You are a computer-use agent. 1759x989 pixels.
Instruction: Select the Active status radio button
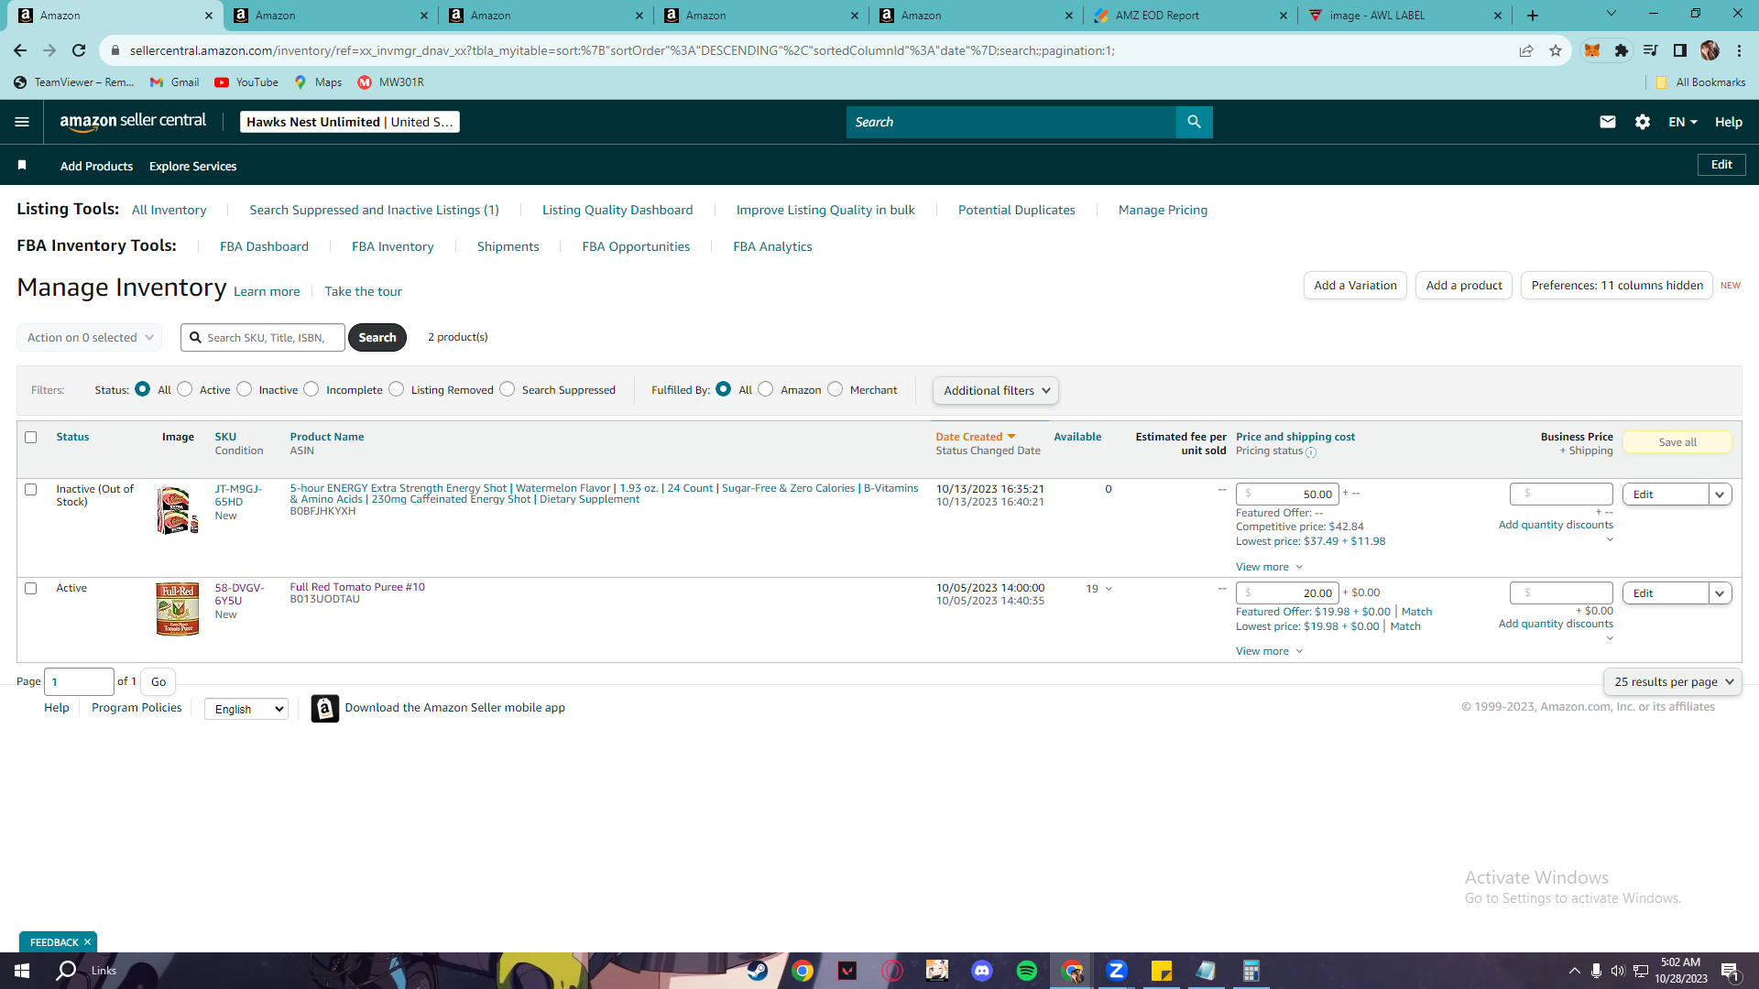(185, 389)
